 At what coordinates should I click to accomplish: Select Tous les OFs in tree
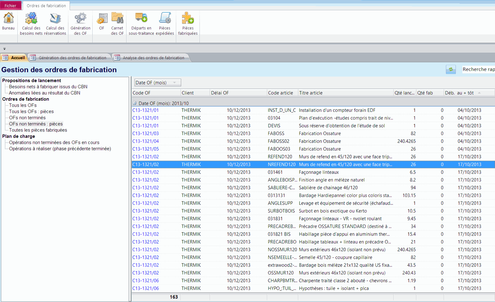23,105
